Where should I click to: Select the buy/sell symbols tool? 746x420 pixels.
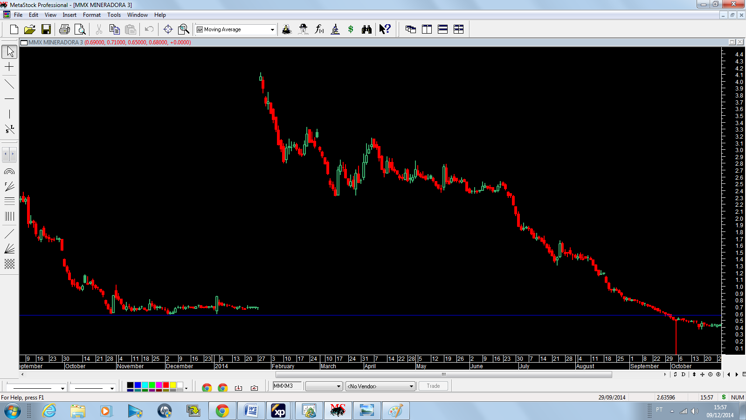pos(9,129)
